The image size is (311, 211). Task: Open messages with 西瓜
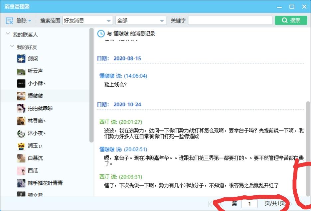point(33,170)
